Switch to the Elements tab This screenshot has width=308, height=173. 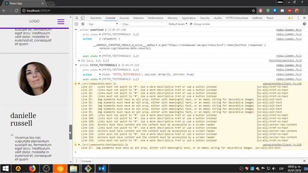pyautogui.click(x=96, y=18)
